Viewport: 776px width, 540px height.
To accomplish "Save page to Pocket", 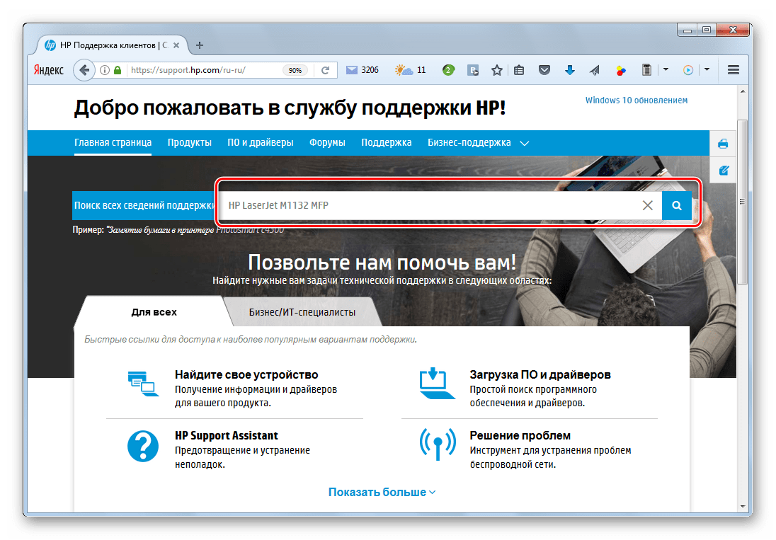I will pos(544,69).
